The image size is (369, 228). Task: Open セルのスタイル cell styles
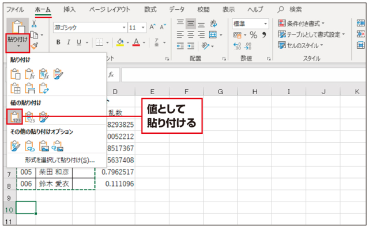[x=301, y=45]
